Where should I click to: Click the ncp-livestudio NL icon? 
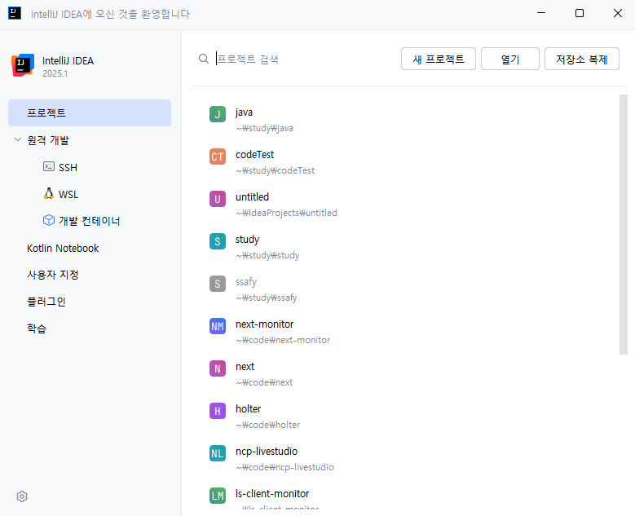click(x=218, y=453)
